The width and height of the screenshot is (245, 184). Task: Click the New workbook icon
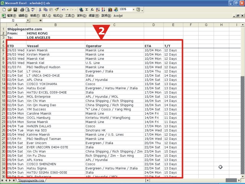4,10
